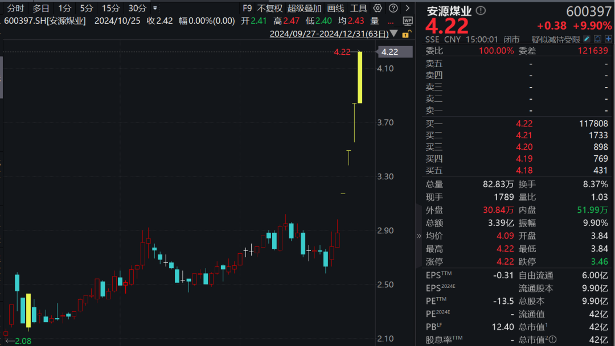Click 外盘 value 30.84万
Screen dimensions: 615x346
[498, 210]
